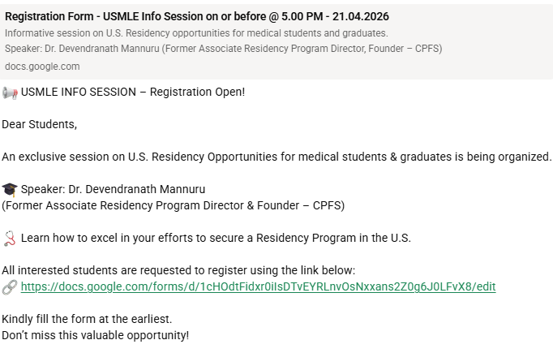Viewport: 553px width, 353px height.
Task: Open the Google Forms registration link
Action: pos(258,286)
